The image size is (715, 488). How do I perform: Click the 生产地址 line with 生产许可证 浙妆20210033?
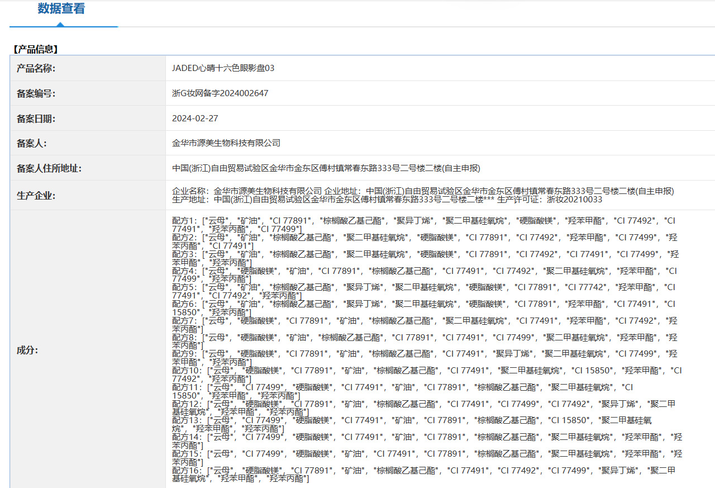coord(387,200)
